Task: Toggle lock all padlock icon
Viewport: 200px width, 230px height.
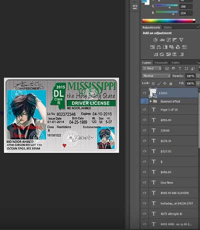Action: tap(170, 83)
